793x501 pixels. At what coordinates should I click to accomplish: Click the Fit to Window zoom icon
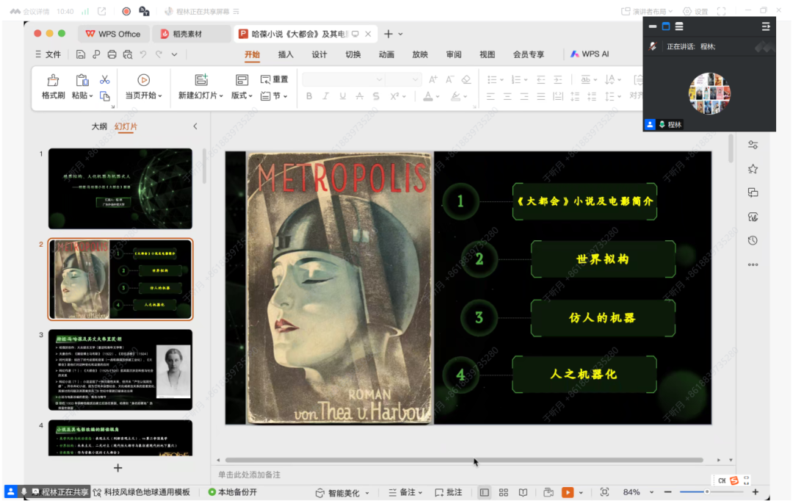click(x=604, y=492)
